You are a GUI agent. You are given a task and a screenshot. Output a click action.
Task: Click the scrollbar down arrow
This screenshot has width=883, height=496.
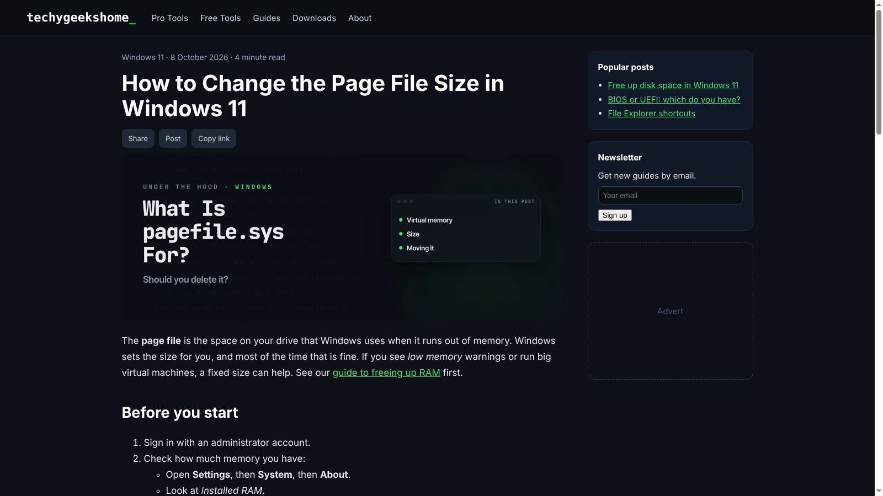879,491
